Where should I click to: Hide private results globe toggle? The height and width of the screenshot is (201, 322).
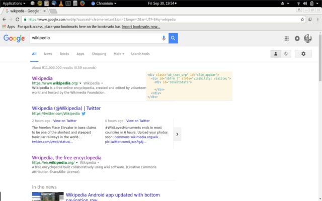pyautogui.click(x=286, y=54)
